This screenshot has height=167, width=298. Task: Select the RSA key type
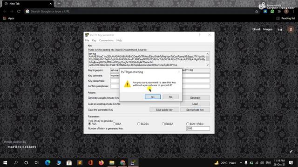(x=93, y=124)
